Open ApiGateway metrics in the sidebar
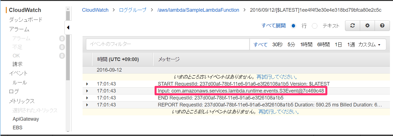Screen dimensions: 393x136 click(26, 119)
